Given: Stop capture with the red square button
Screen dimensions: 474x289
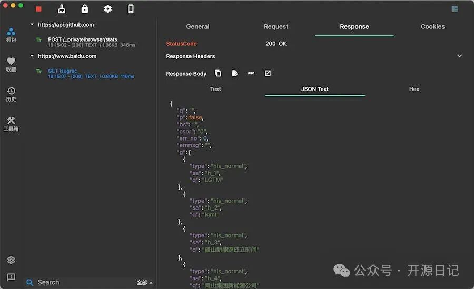Looking at the screenshot, I should tap(38, 9).
